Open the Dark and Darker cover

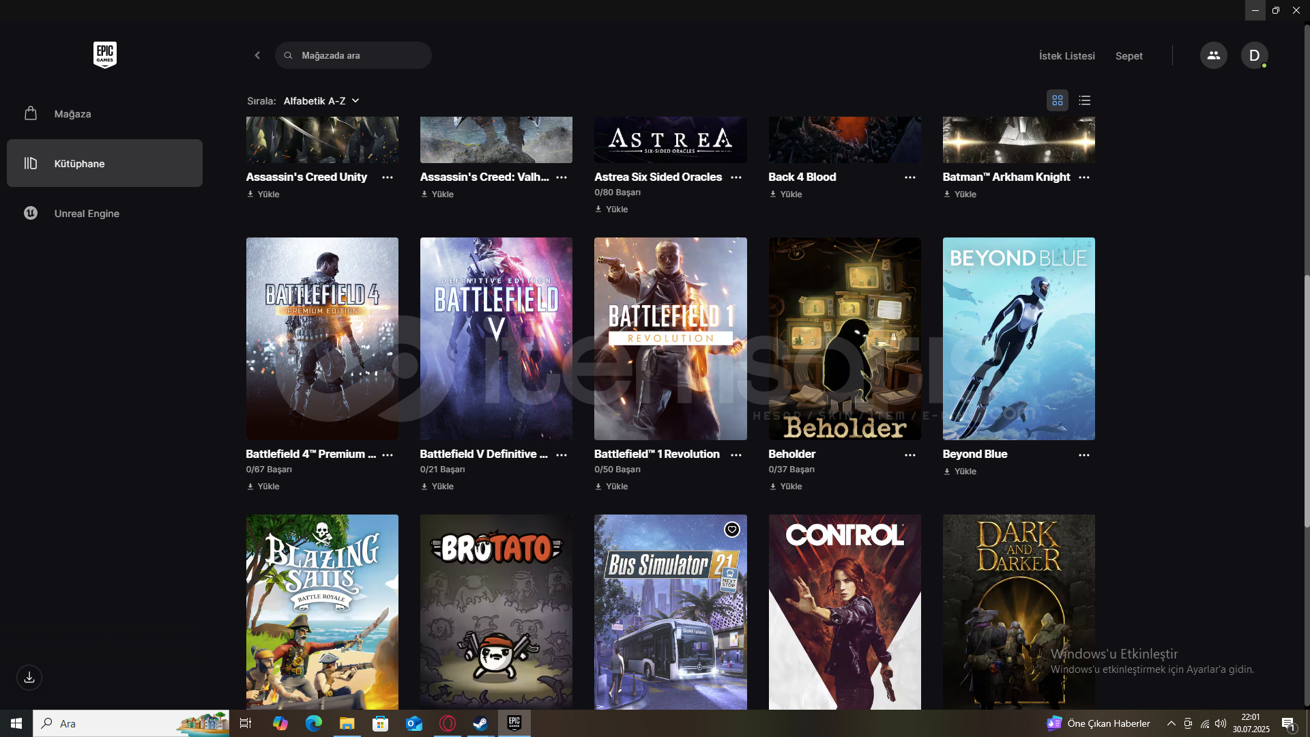pyautogui.click(x=1019, y=612)
